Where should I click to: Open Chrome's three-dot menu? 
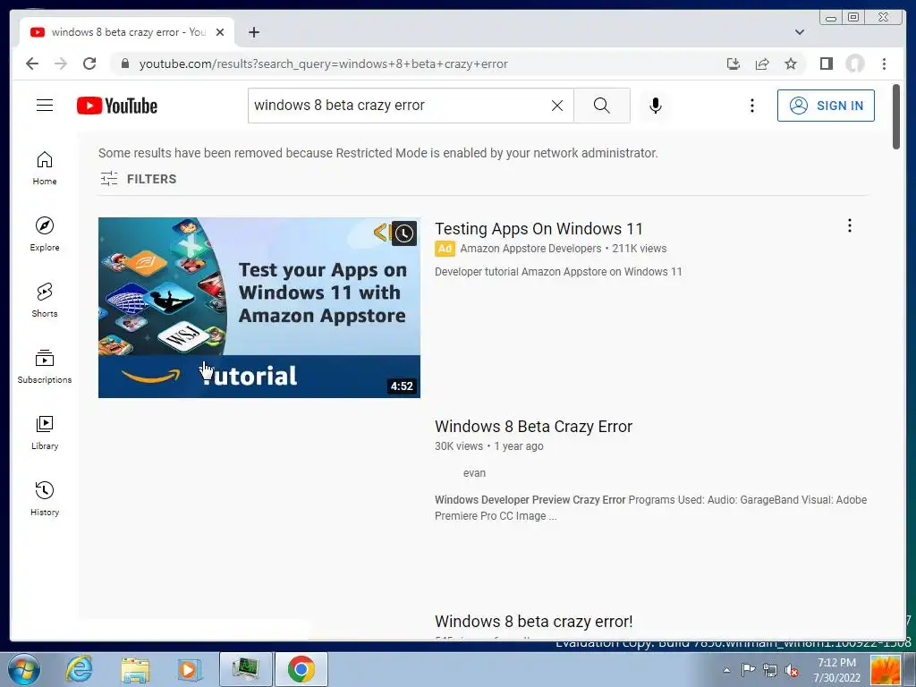point(884,64)
